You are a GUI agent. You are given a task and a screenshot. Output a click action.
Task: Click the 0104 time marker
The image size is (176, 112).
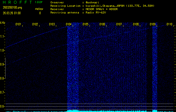point(69,24)
